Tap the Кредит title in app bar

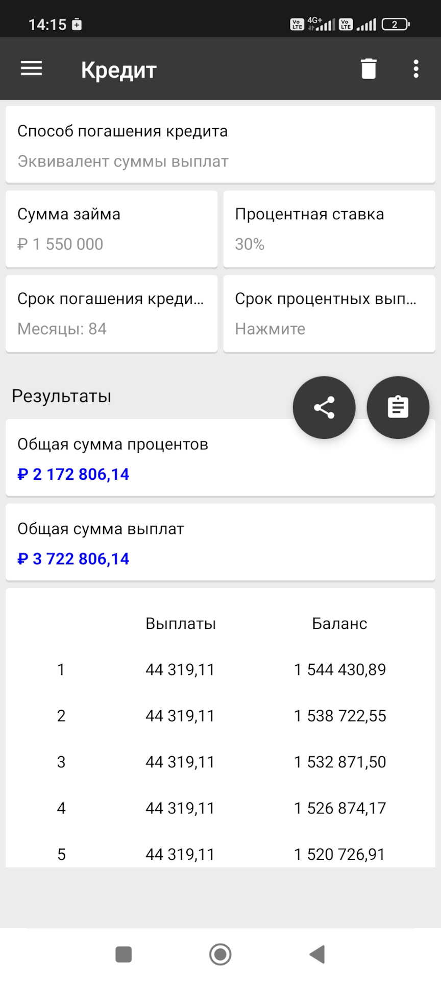pyautogui.click(x=118, y=69)
